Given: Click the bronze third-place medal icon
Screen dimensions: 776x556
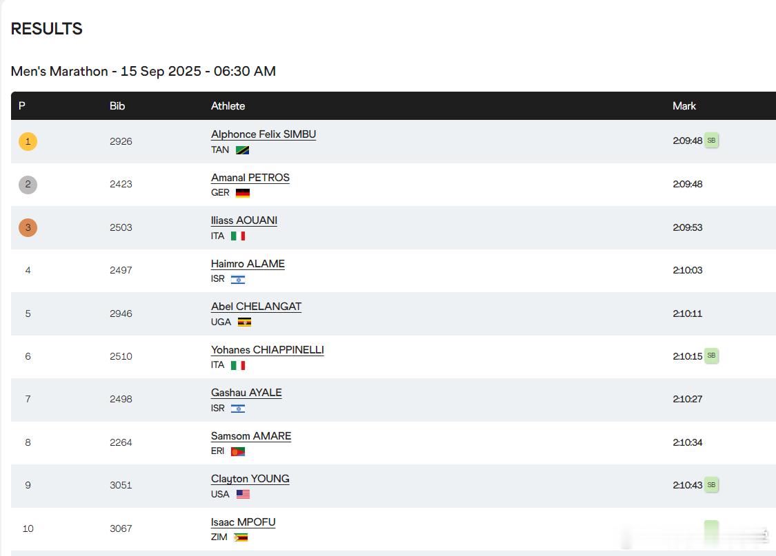Looking at the screenshot, I should click(28, 227).
